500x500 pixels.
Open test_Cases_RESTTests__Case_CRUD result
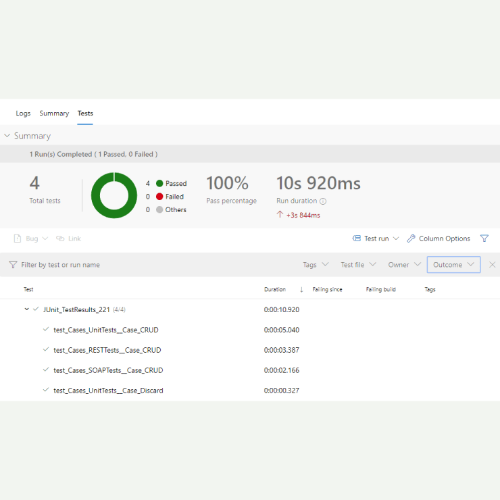pyautogui.click(x=107, y=350)
